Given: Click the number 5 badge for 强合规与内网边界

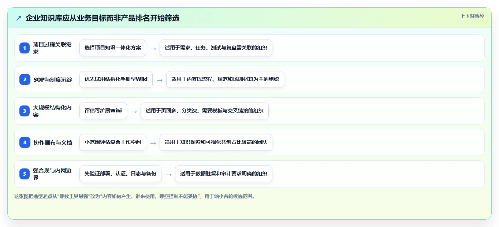Looking at the screenshot, I should point(25,174).
